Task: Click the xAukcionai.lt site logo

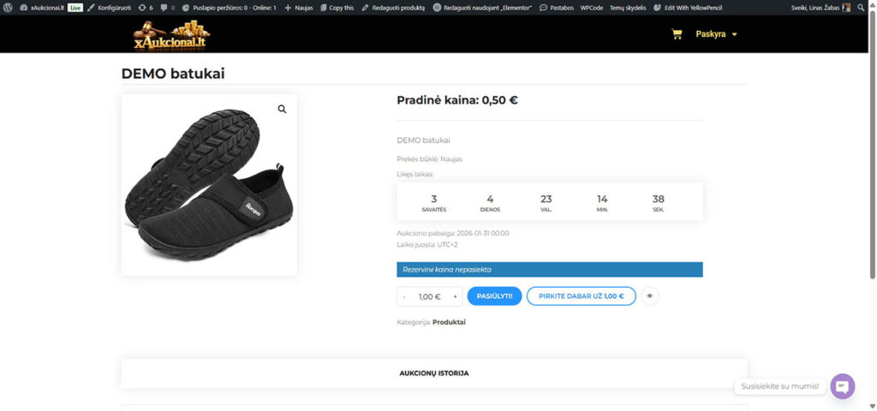Action: point(171,35)
